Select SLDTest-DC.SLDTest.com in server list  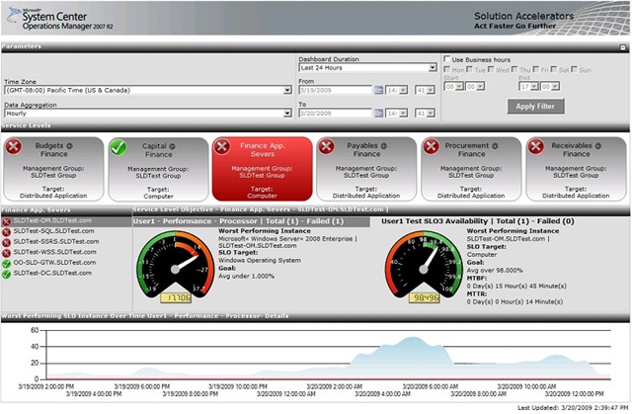coord(51,274)
